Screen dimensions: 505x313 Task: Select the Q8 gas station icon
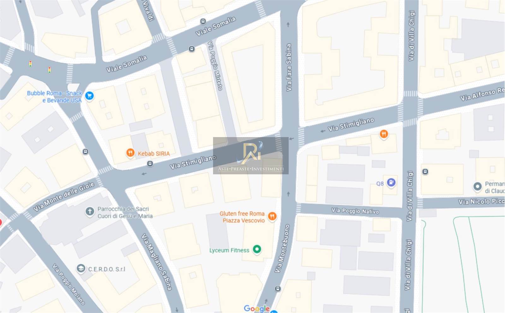point(391,182)
